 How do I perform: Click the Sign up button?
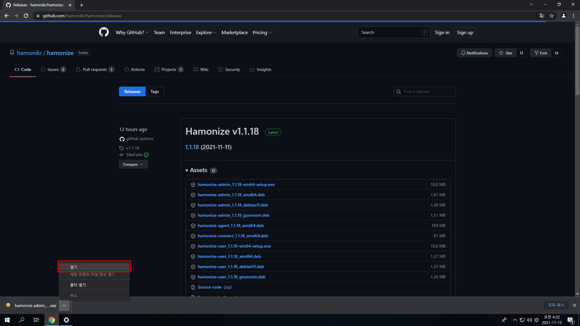coord(465,32)
